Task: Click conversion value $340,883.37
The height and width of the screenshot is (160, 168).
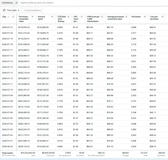Action: tap(24, 78)
